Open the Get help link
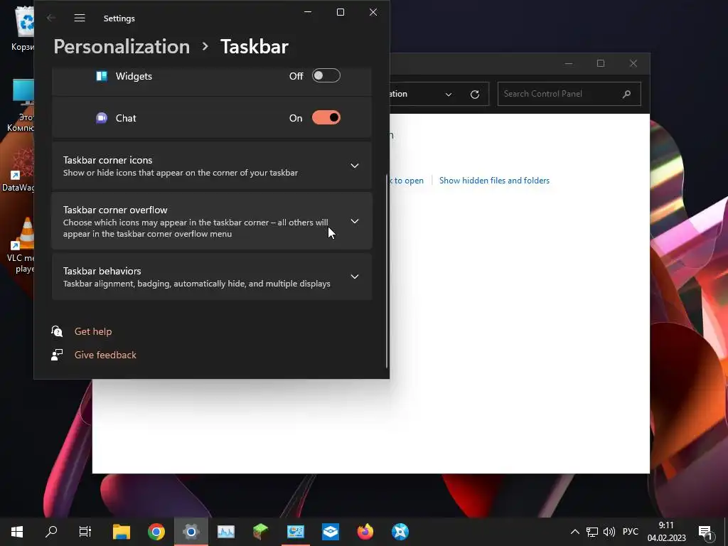This screenshot has height=546, width=728. [x=93, y=331]
